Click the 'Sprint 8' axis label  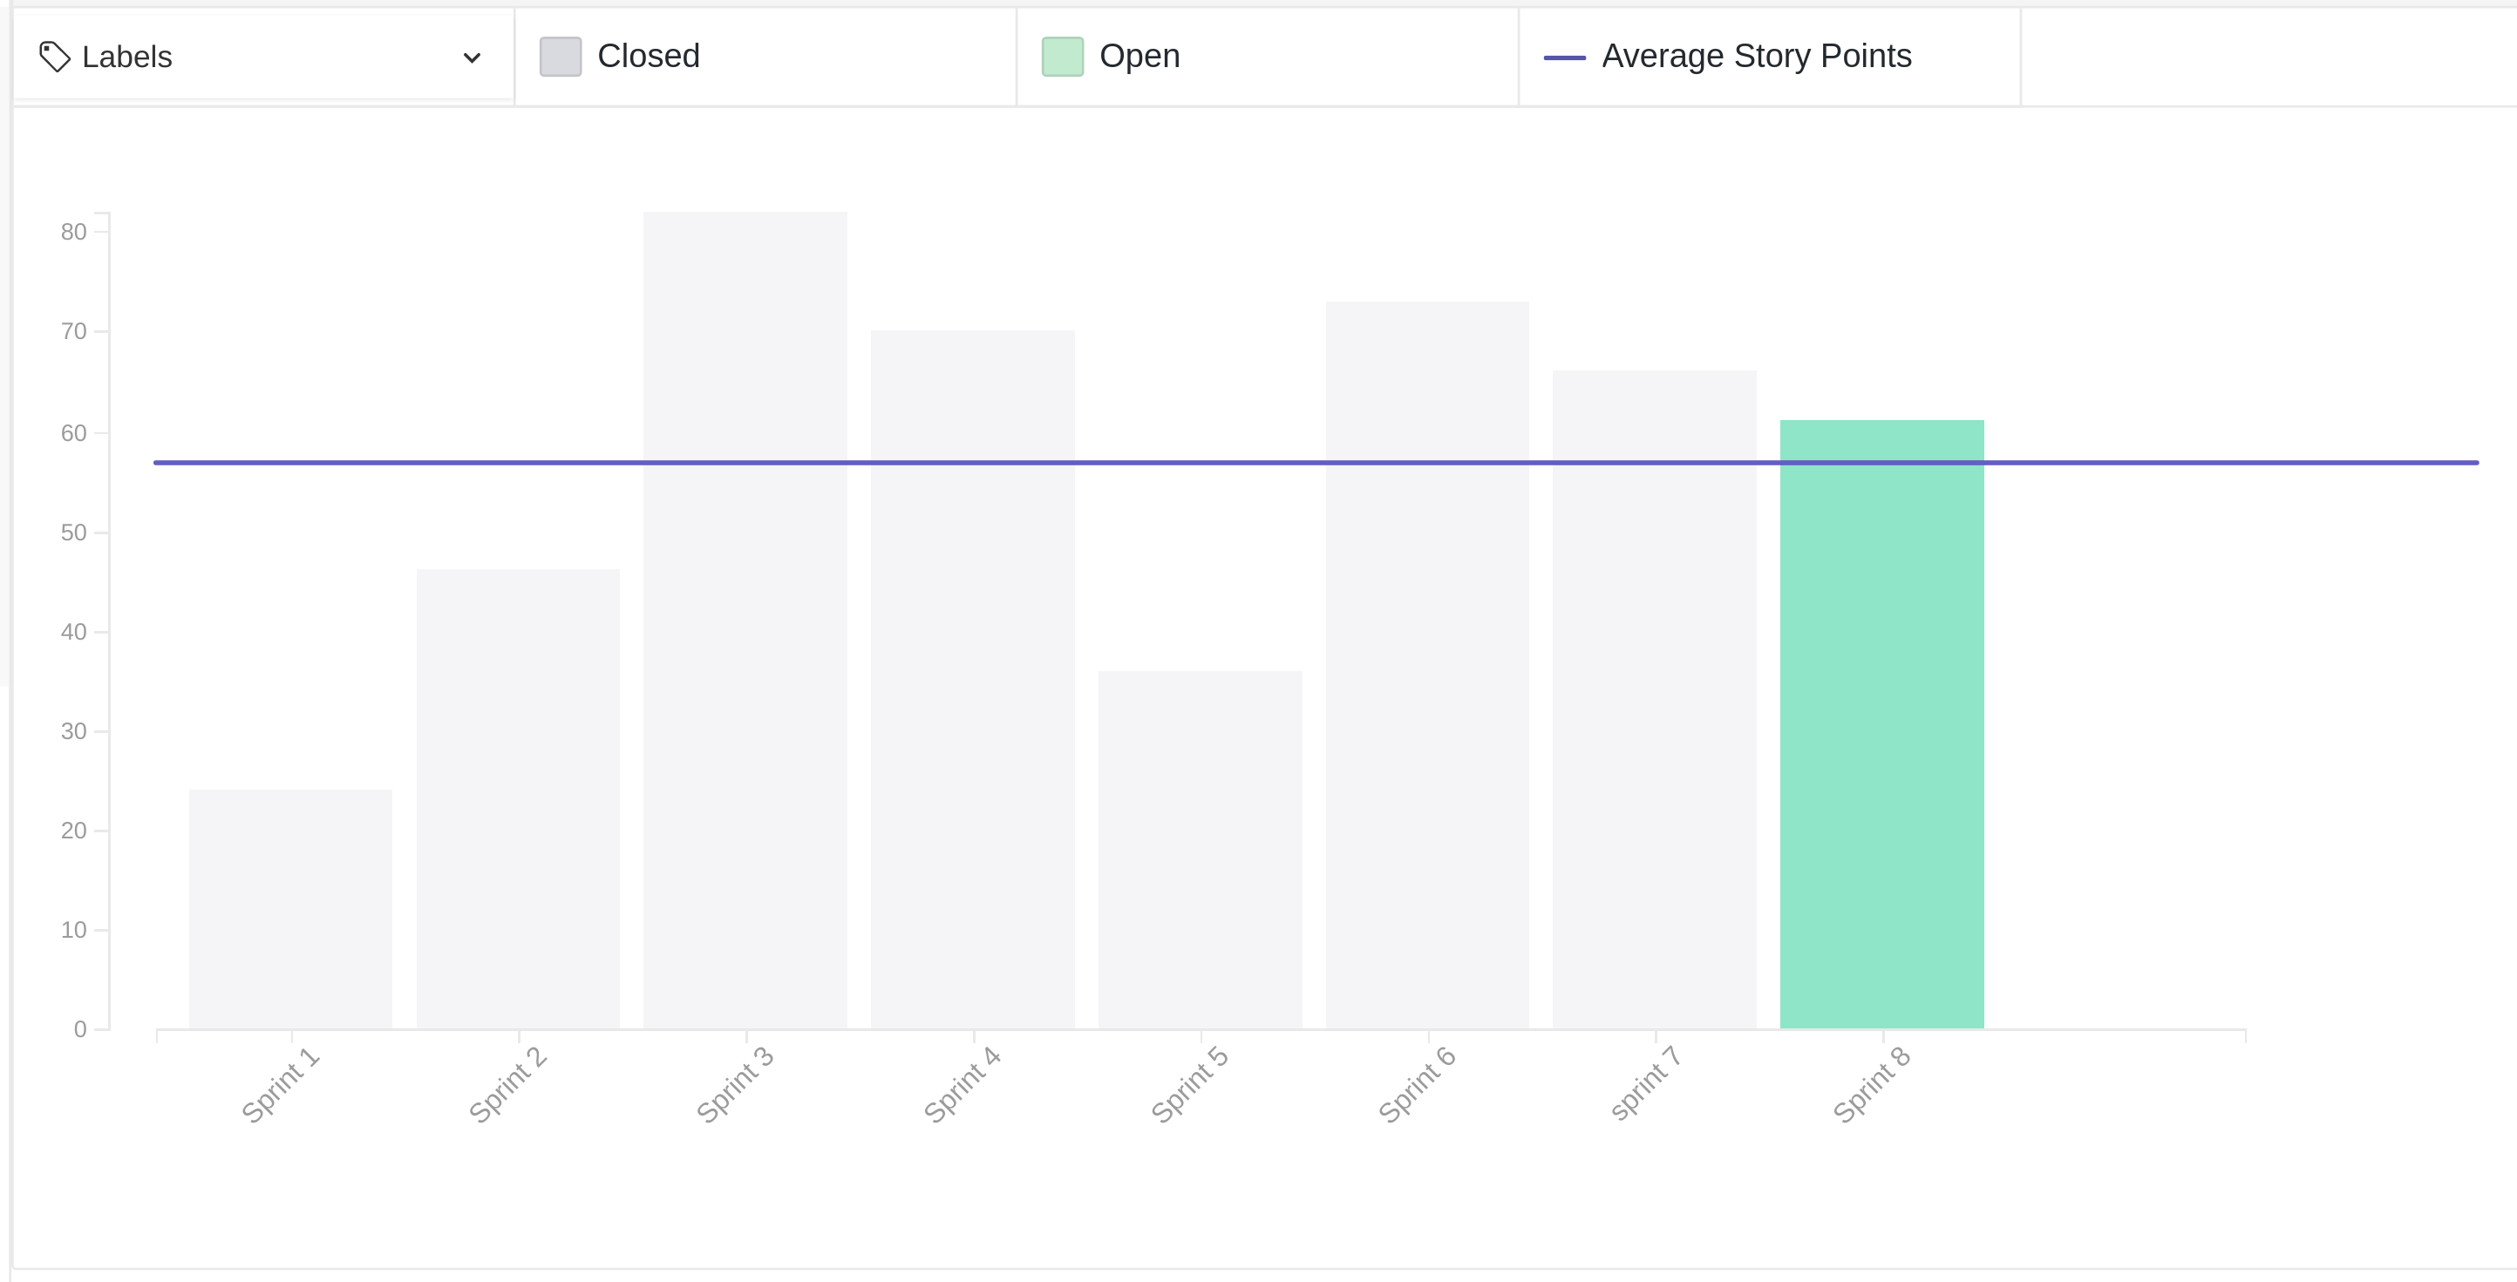[x=1871, y=1086]
